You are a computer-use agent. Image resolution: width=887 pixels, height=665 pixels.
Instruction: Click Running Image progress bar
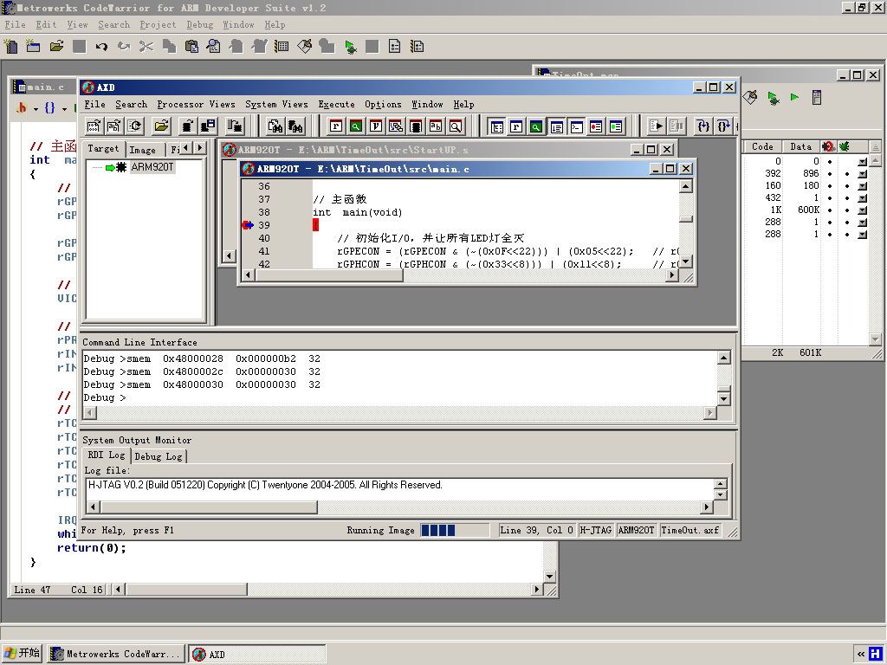(455, 531)
